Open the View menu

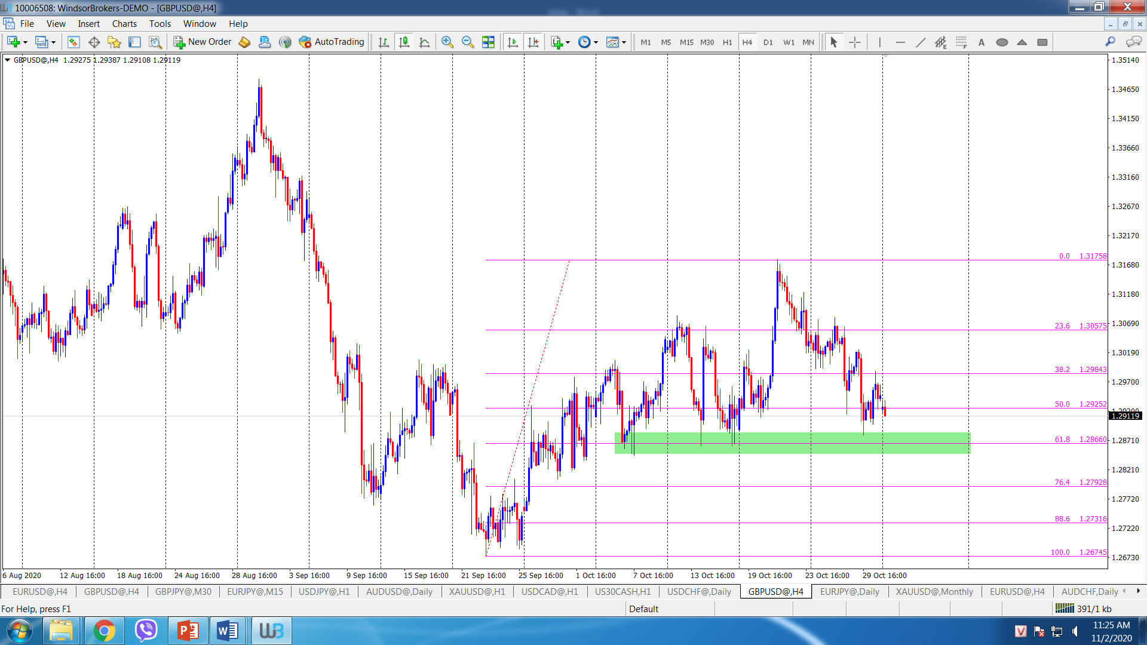56,24
